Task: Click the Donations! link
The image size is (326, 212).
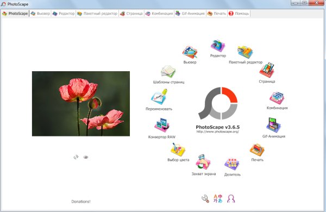Action: click(81, 201)
